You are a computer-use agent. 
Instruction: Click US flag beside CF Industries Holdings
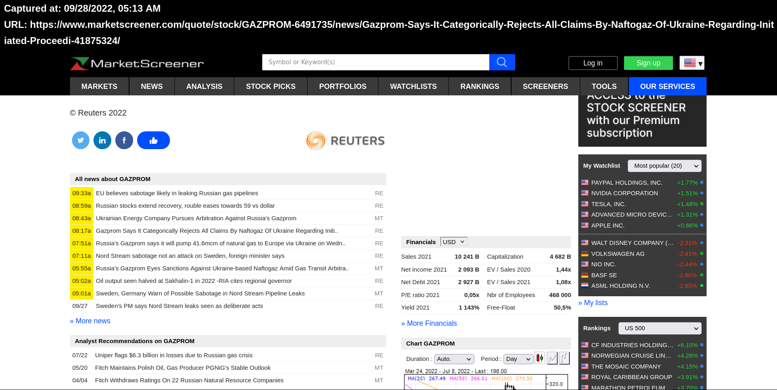click(585, 345)
